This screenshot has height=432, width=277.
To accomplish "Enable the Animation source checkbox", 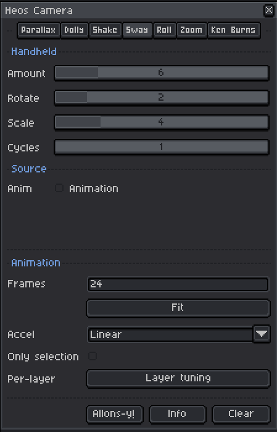I will (x=59, y=188).
